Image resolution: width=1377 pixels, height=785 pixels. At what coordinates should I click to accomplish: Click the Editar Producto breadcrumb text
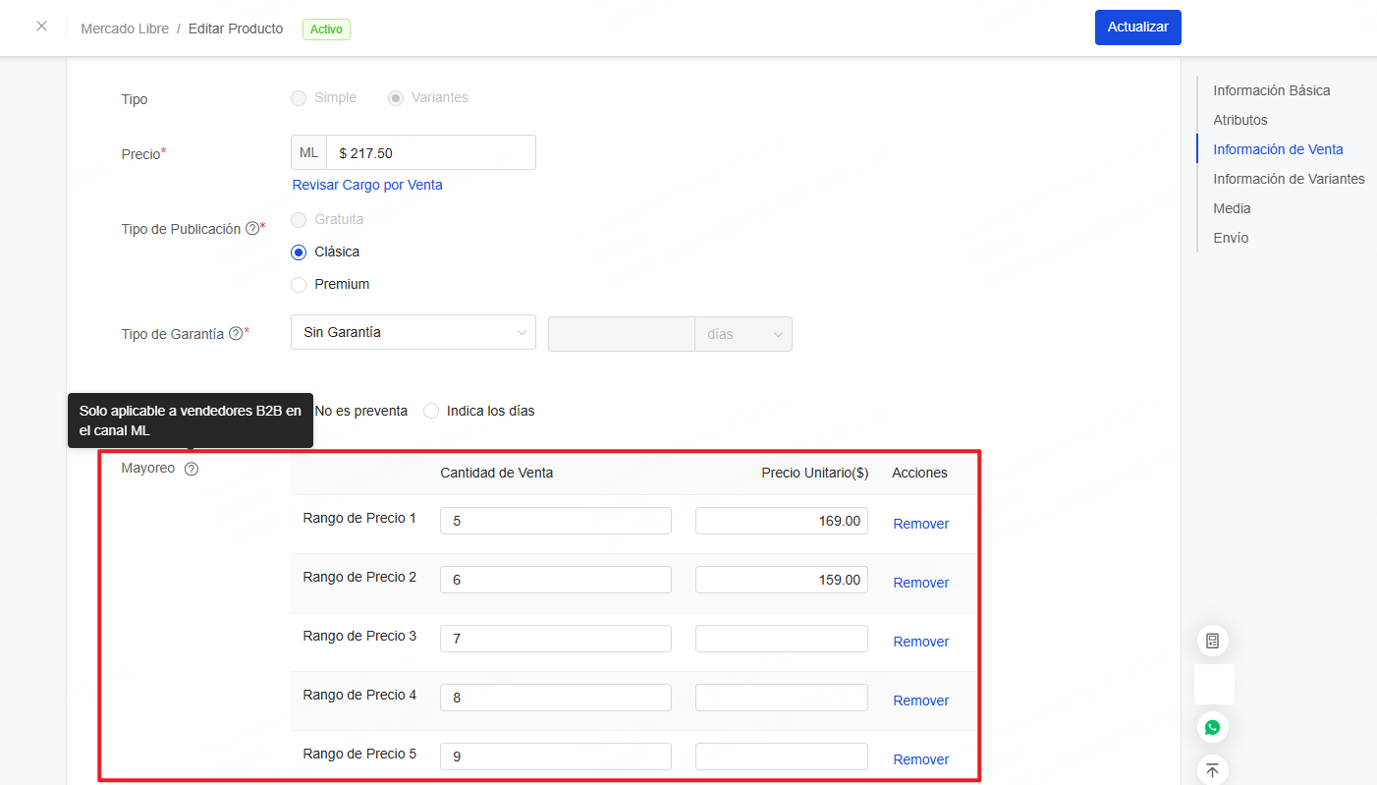tap(236, 28)
